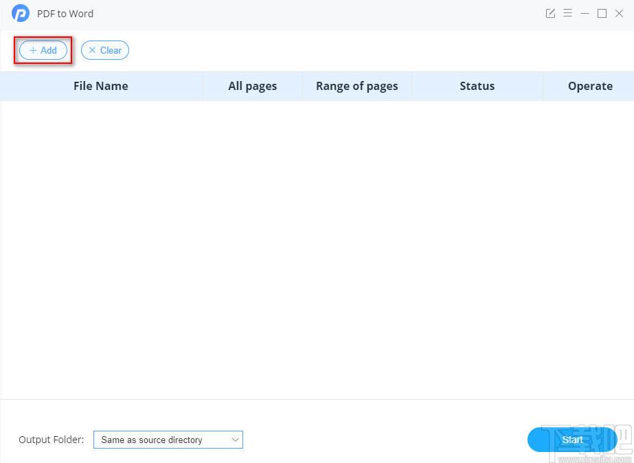Click the Output Folder label
Screen dimensions: 634x463
pos(52,440)
